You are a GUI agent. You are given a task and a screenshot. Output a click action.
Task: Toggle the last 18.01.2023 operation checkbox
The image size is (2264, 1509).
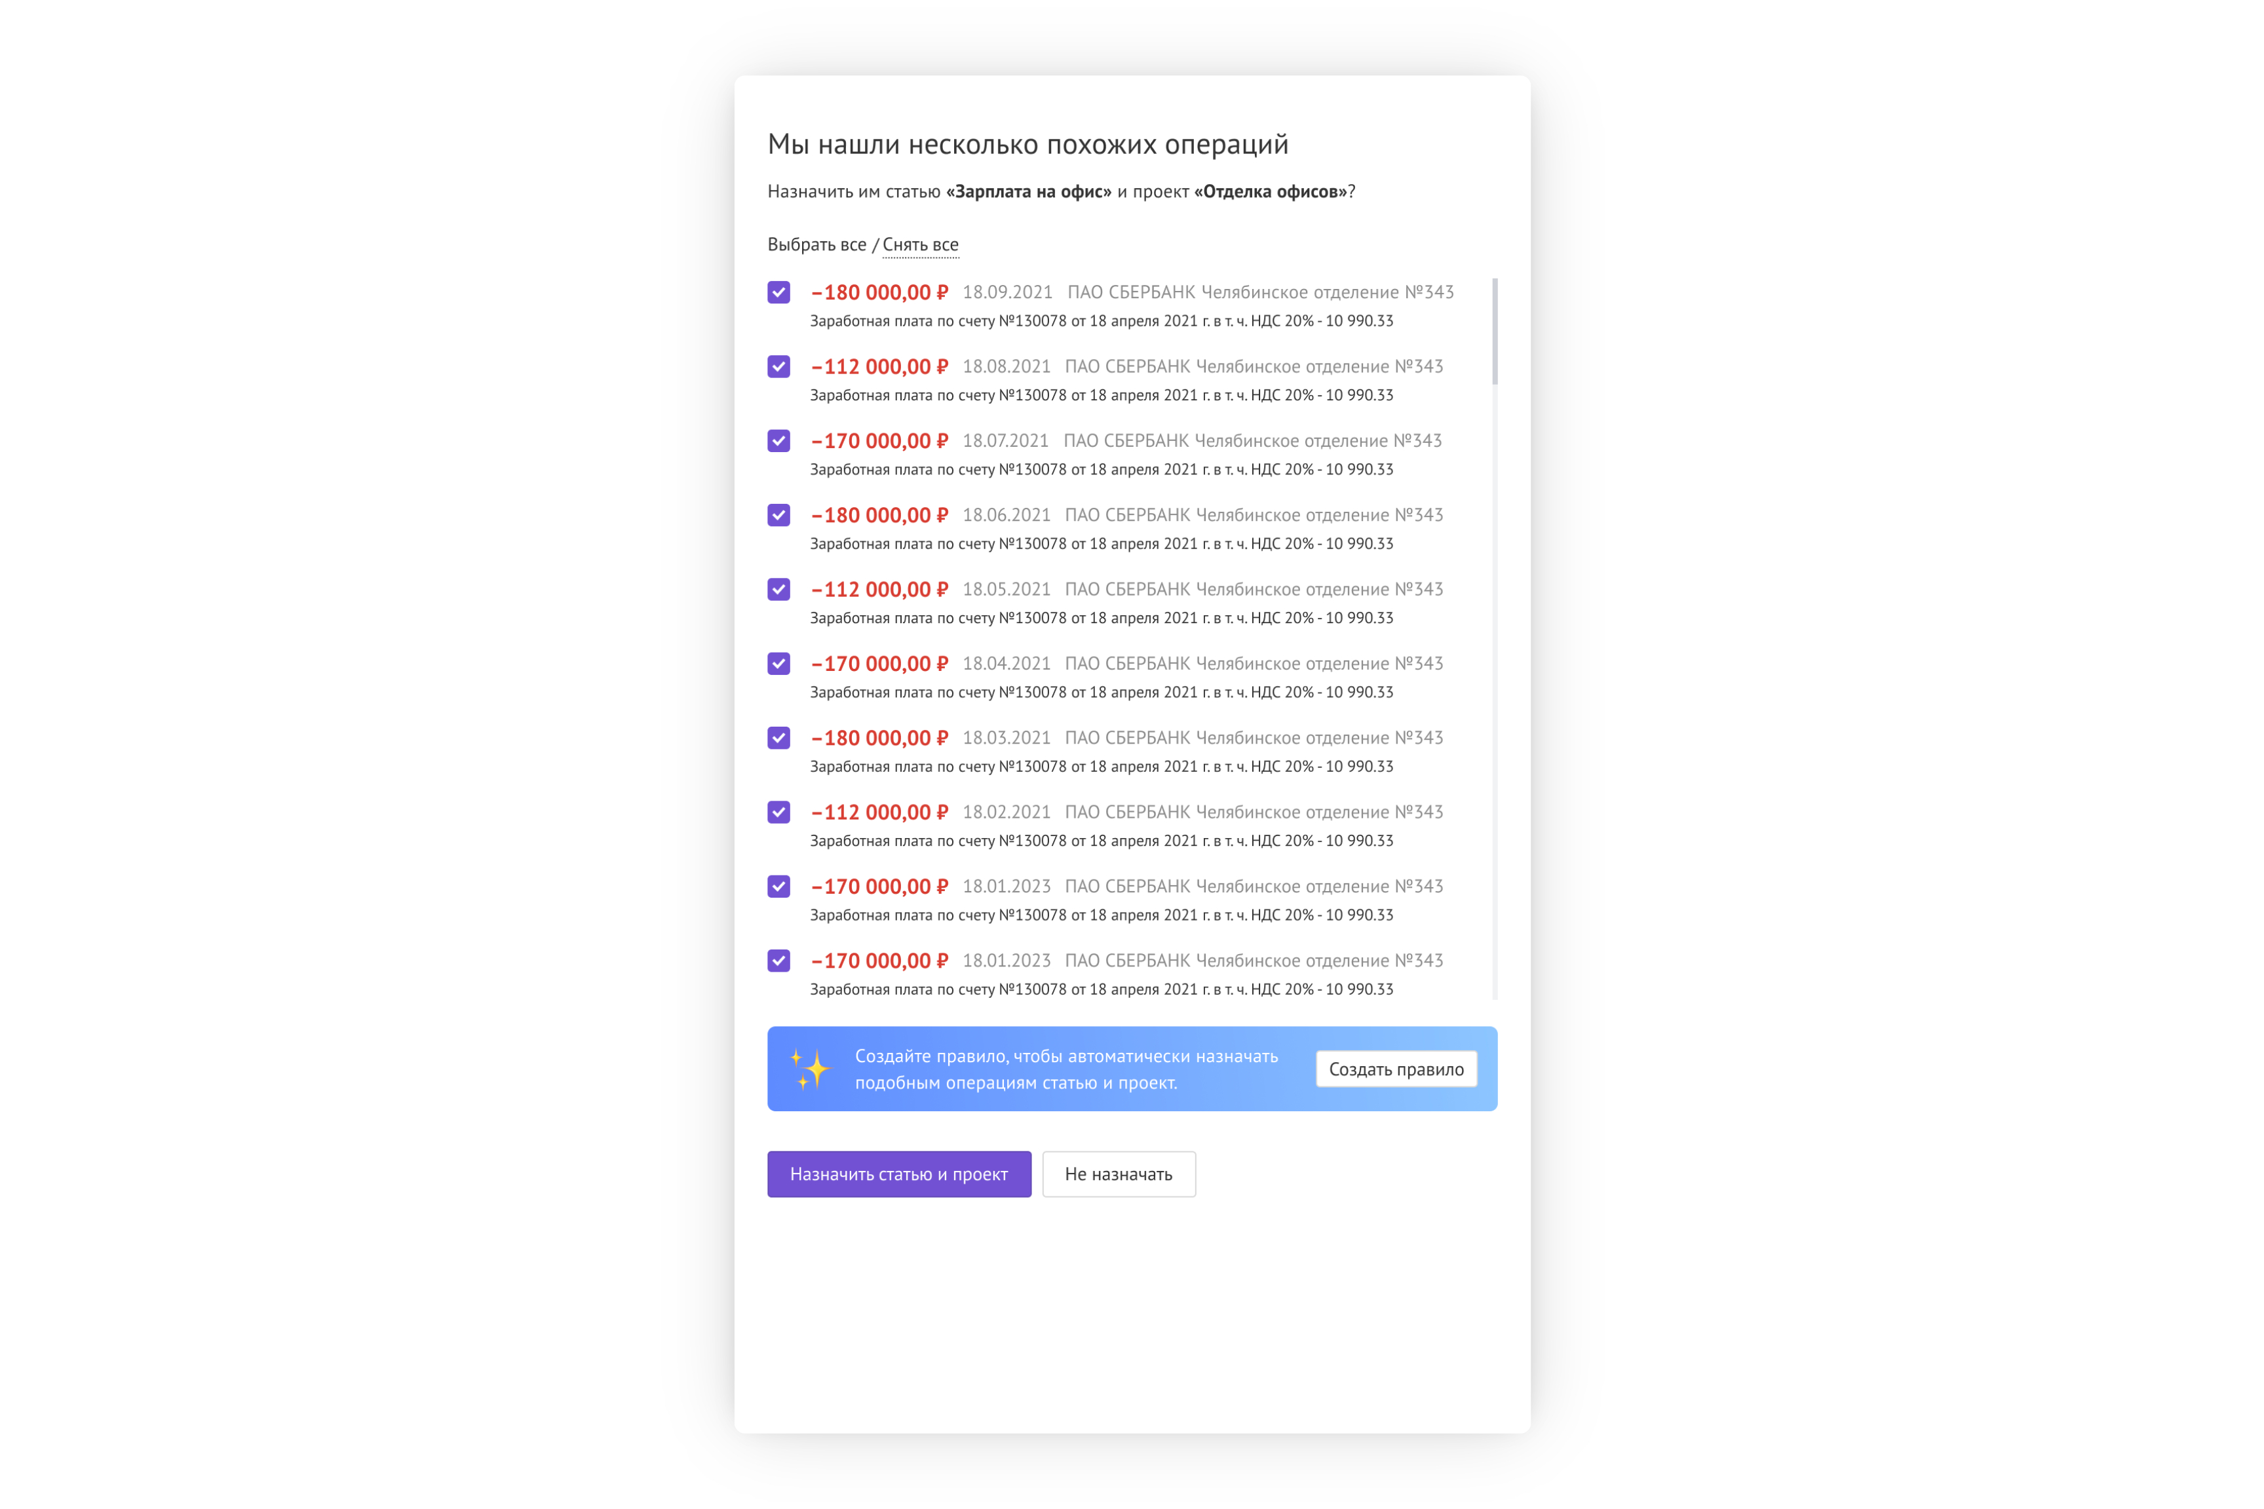coord(778,961)
